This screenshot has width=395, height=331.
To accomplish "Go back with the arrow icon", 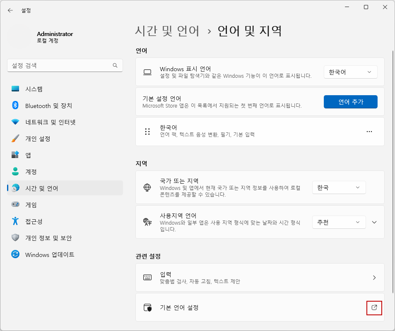I will coord(10,10).
